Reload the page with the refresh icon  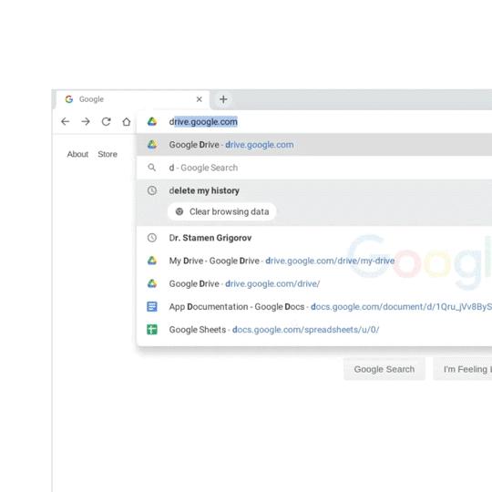[106, 121]
